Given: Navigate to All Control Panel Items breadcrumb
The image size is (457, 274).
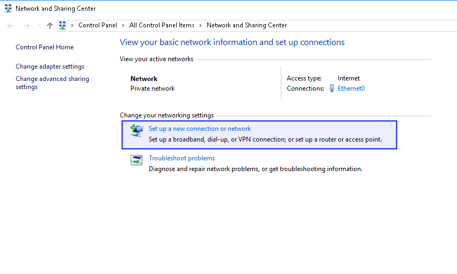Looking at the screenshot, I should point(162,25).
